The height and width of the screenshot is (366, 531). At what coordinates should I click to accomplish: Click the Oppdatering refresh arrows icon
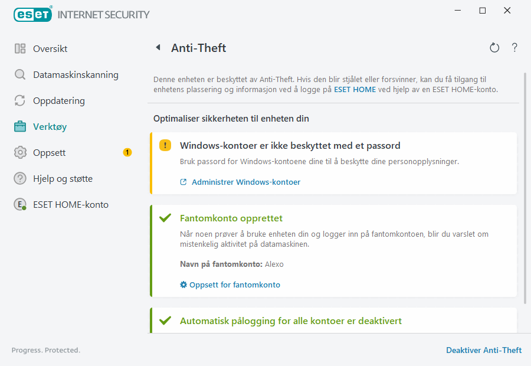coord(19,100)
